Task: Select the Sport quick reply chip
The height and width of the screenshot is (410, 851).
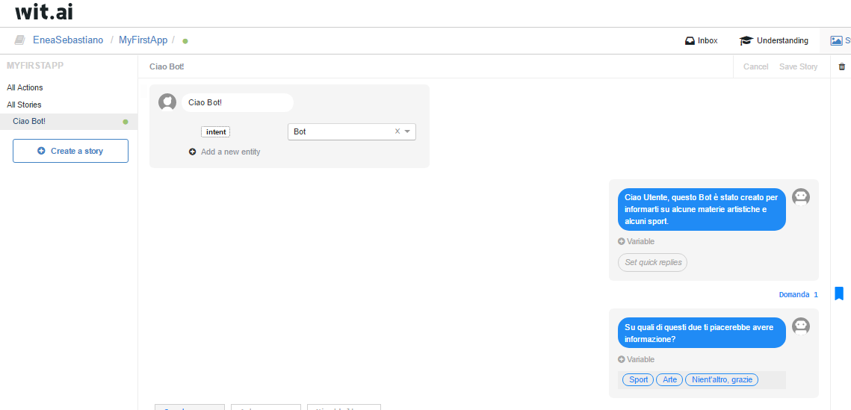Action: point(638,379)
